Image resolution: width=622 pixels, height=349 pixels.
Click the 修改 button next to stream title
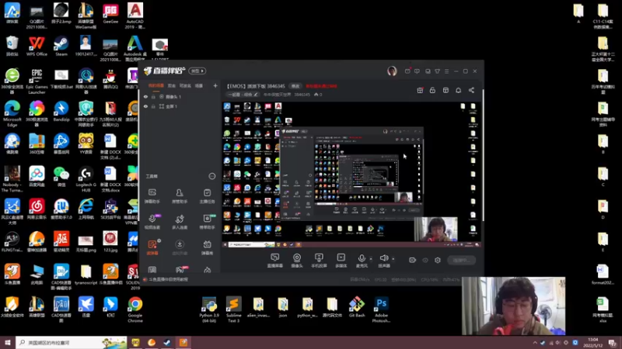point(295,86)
